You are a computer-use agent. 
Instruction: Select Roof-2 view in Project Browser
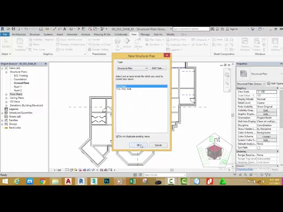(18, 91)
